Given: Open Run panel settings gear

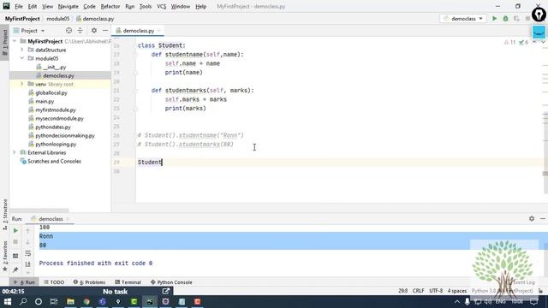Looking at the screenshot, I should coord(532,219).
